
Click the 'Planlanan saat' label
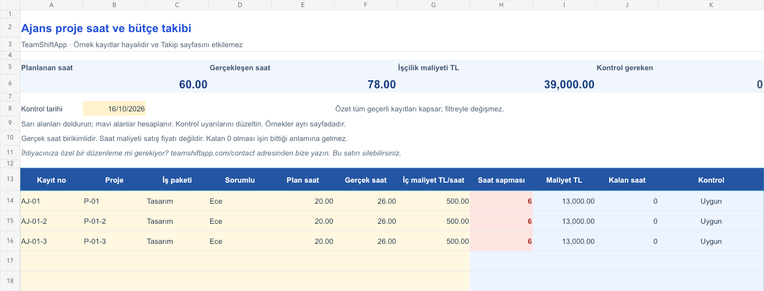tap(47, 68)
